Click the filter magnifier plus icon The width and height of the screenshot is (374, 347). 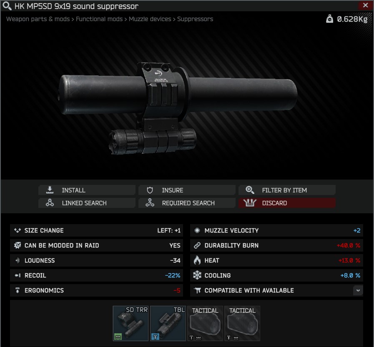[250, 190]
